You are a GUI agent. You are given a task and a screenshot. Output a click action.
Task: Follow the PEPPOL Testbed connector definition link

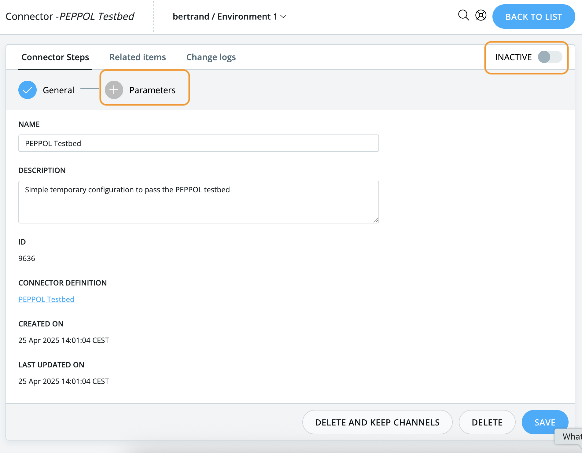point(46,299)
